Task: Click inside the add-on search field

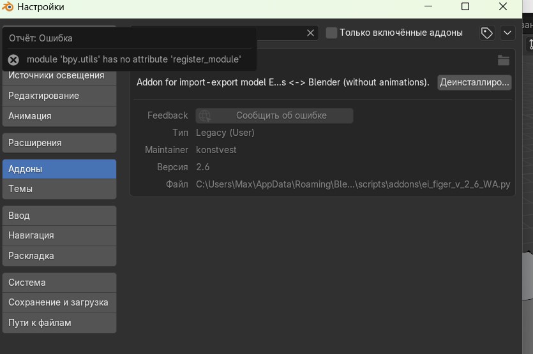Action: coord(281,33)
